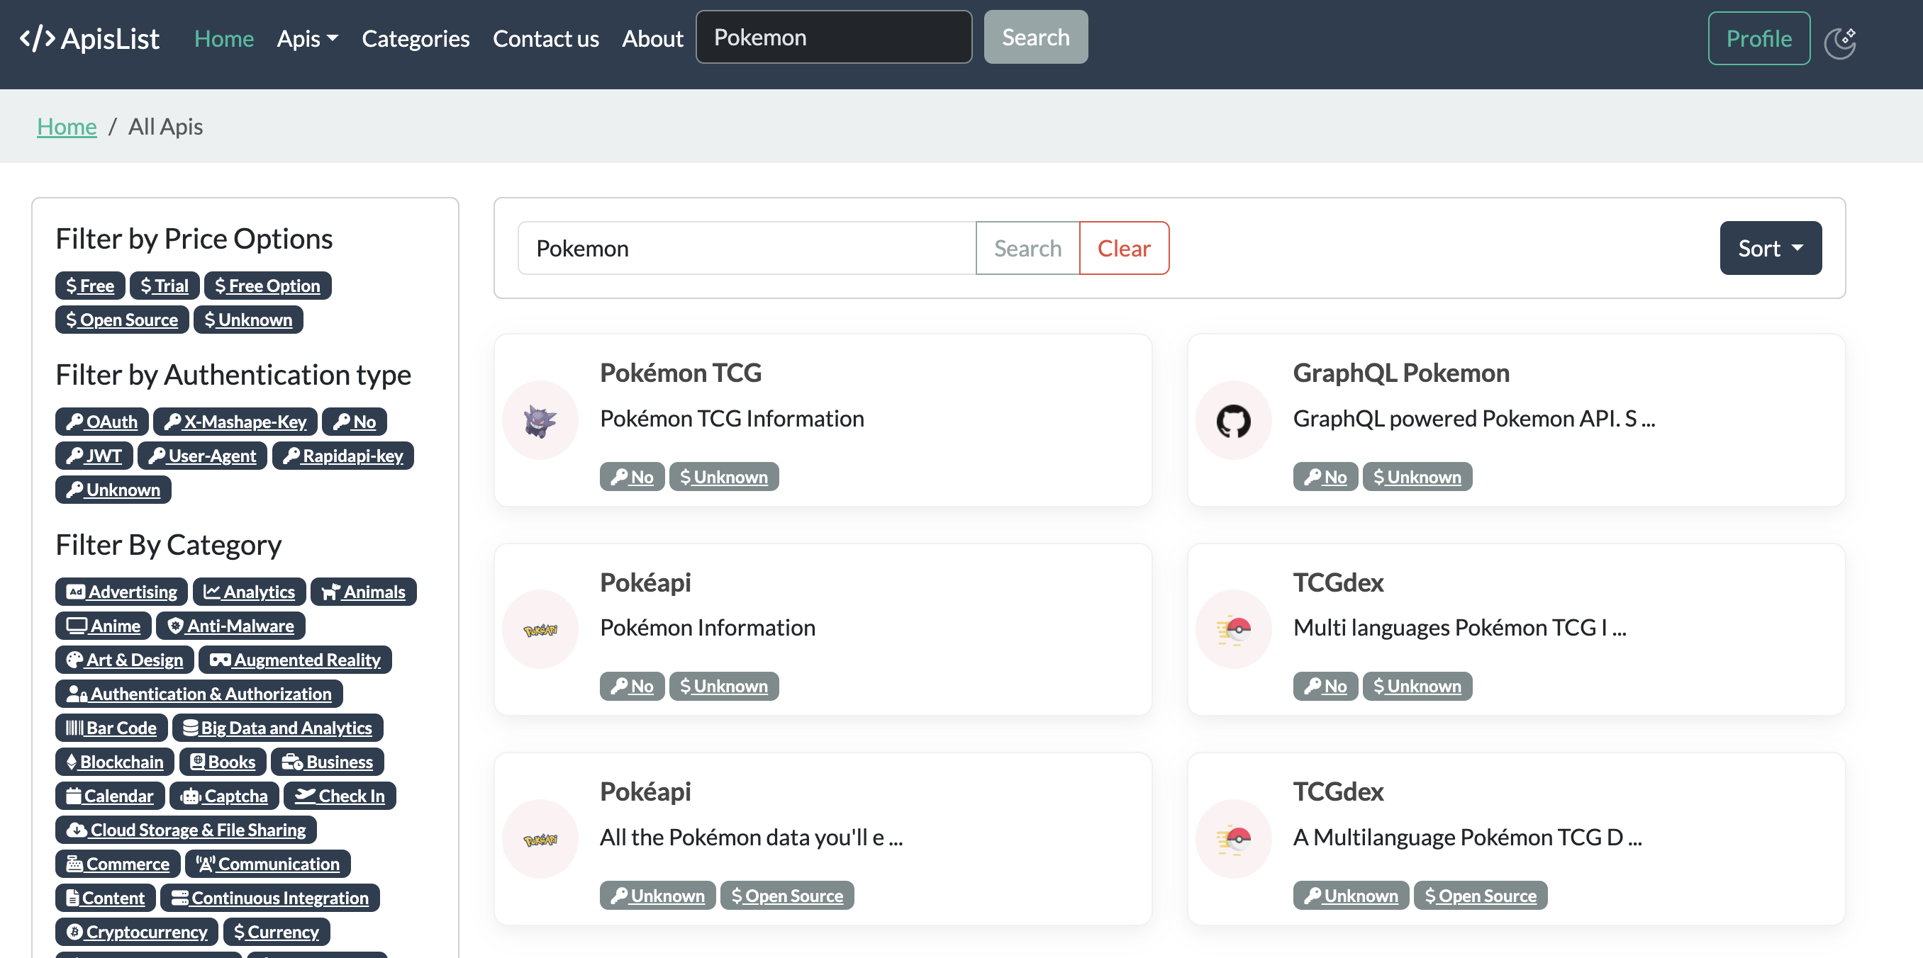Click Search button beside Clear
This screenshot has height=958, width=1923.
[1028, 248]
